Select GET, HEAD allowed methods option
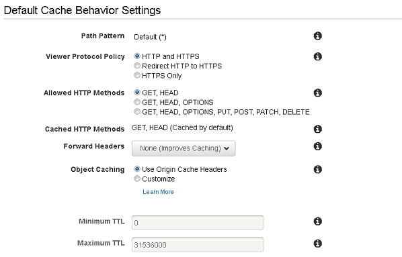The width and height of the screenshot is (402, 257). click(x=137, y=92)
